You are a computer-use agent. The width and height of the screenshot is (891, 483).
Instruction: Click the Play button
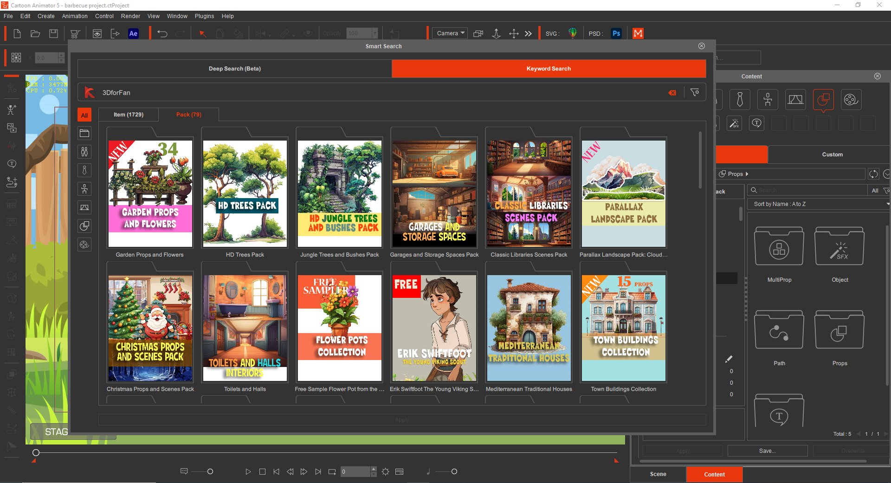coord(248,471)
